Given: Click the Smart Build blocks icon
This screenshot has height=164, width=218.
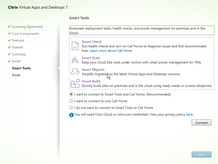Looking at the screenshot, I should click(75, 83).
